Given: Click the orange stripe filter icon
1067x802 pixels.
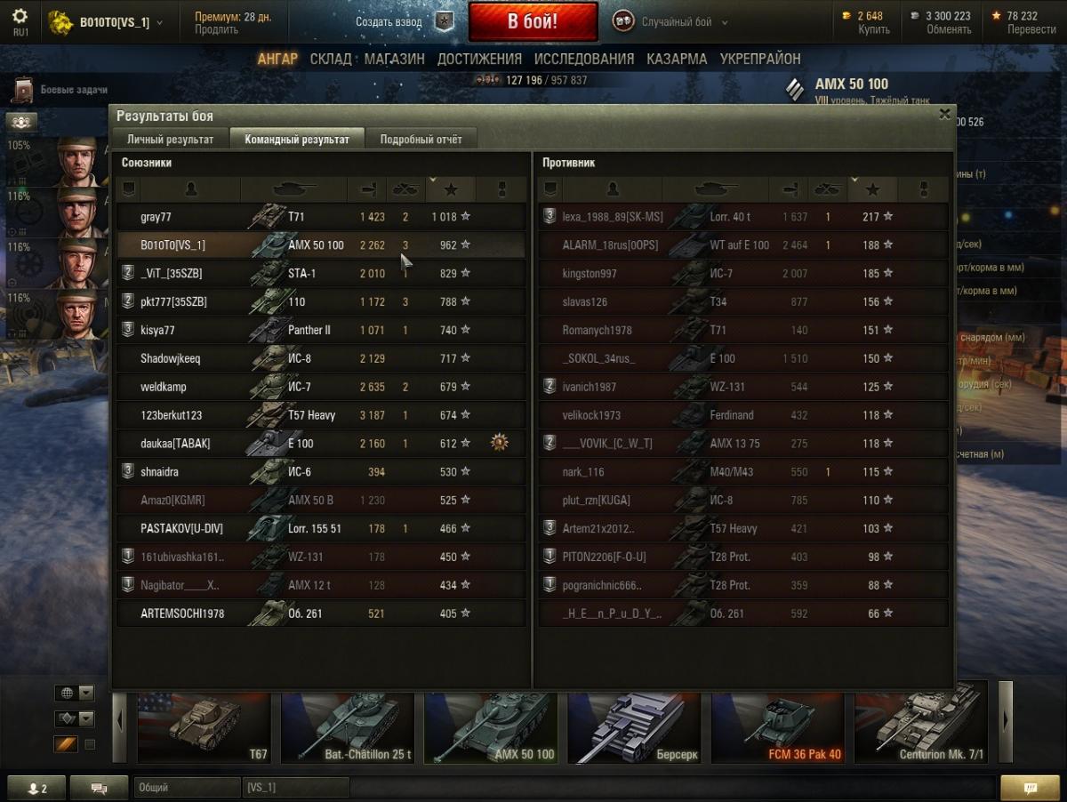Looking at the screenshot, I should pos(67,744).
